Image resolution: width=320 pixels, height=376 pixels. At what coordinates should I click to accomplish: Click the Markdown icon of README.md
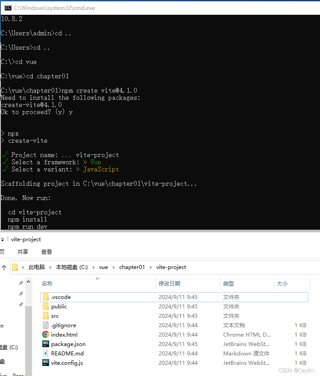pos(46,354)
